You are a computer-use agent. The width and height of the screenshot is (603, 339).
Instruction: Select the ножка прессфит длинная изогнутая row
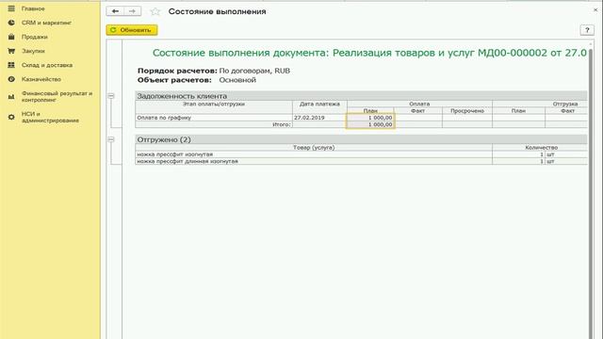point(362,161)
